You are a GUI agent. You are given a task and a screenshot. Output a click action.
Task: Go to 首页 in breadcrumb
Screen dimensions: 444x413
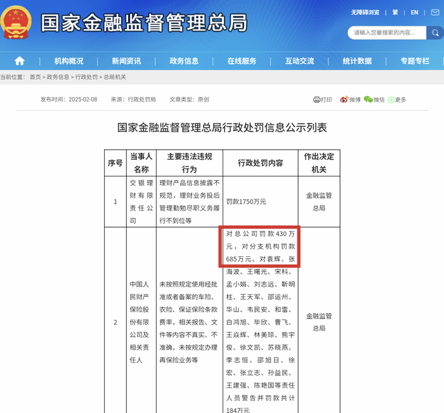click(35, 77)
